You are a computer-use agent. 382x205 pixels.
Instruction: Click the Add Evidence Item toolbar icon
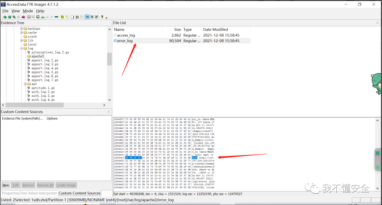tap(5, 17)
